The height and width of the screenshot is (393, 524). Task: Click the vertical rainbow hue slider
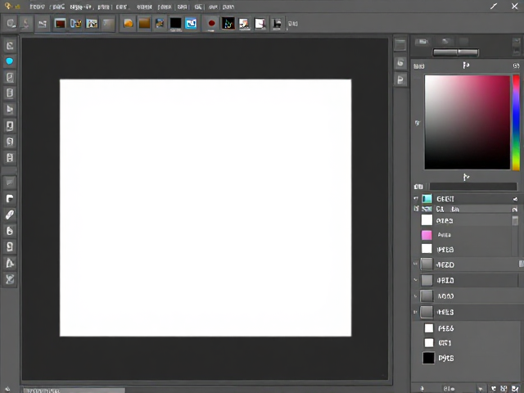tap(517, 122)
